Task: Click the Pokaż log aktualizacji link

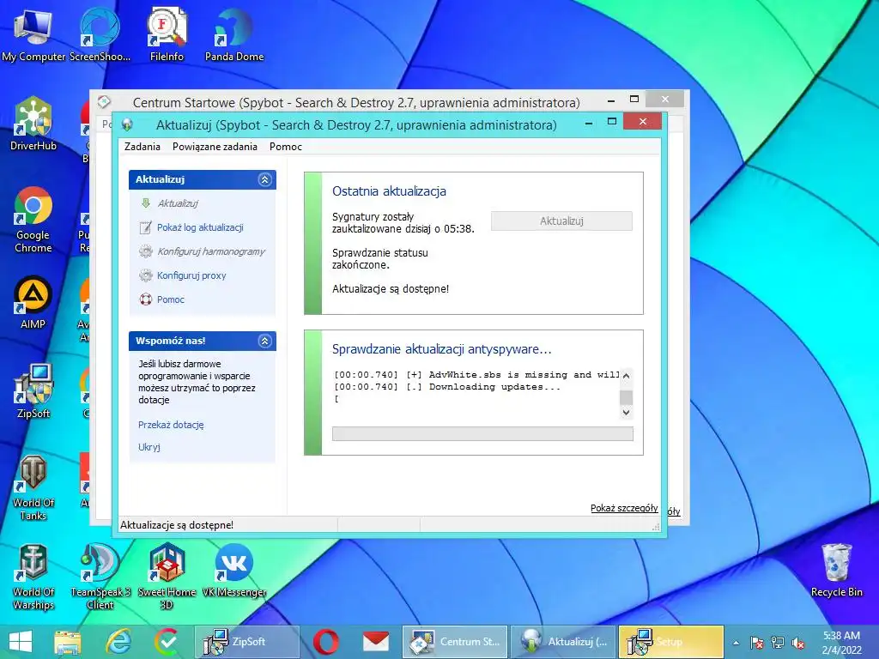Action: [x=200, y=227]
